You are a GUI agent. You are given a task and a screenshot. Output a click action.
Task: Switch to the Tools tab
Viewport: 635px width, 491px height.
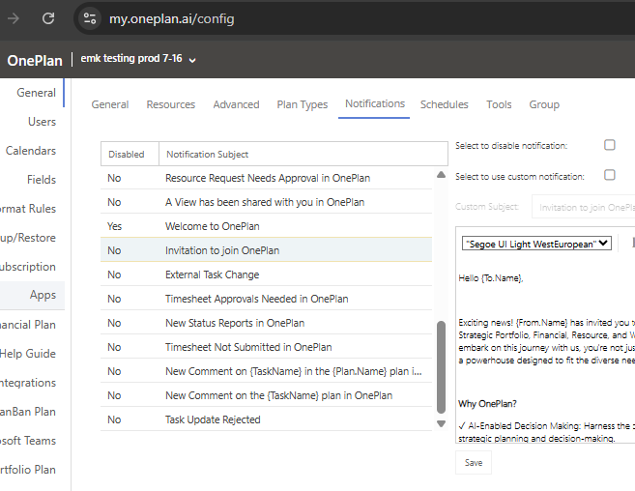coord(499,104)
